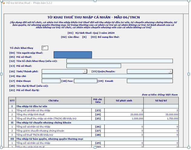Tick the 'Tổ chức khai thay' checkbox
Viewport: 191px width, 150px height.
click(x=45, y=48)
